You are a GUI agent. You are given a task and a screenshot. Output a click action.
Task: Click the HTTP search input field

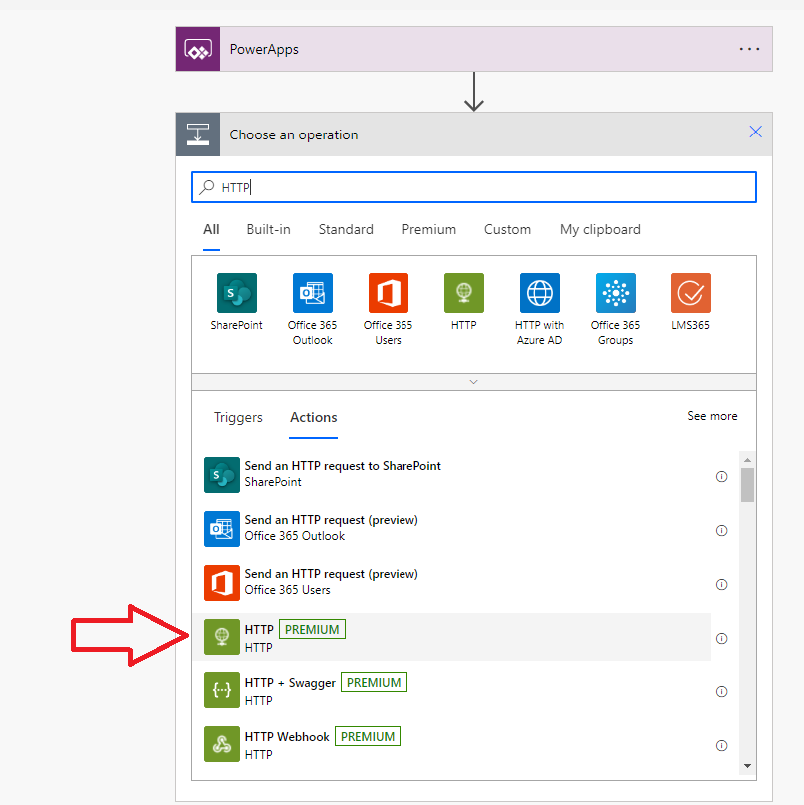tap(474, 187)
